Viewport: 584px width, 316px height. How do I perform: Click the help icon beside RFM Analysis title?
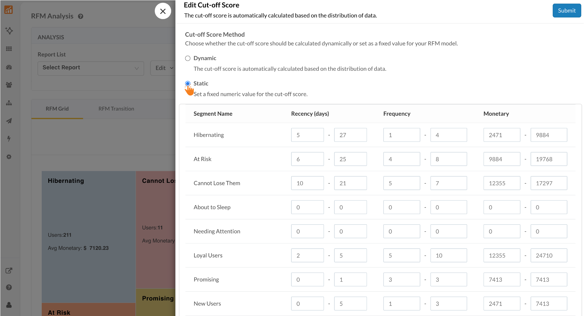tap(80, 16)
